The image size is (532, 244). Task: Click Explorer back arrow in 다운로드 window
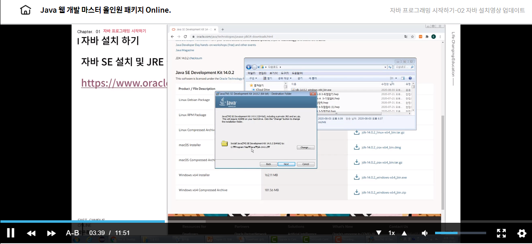point(248,67)
